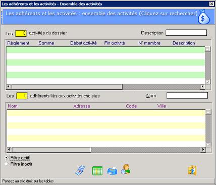The width and height of the screenshot is (216, 185).
Task: Click right arrow of adhérents table horizontal scrollbar
Action: point(203,149)
